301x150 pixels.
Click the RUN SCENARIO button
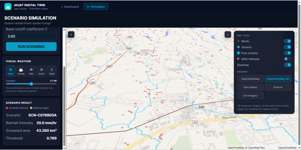(31, 47)
